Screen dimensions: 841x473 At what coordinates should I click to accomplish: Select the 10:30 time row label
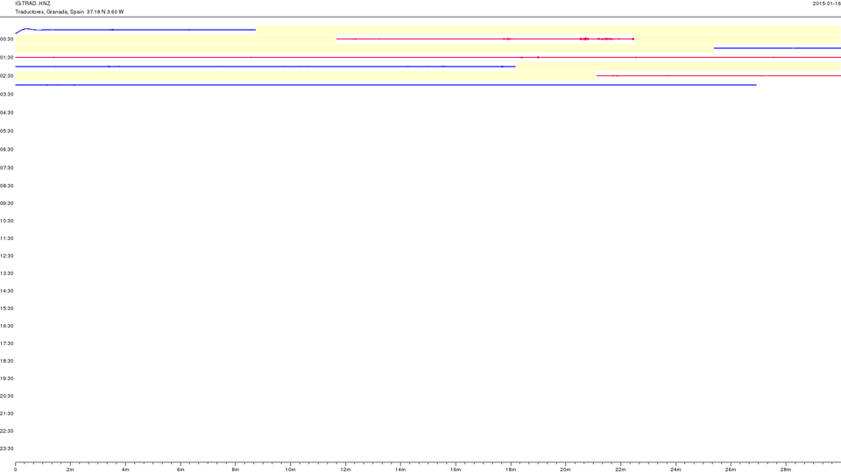(x=6, y=221)
